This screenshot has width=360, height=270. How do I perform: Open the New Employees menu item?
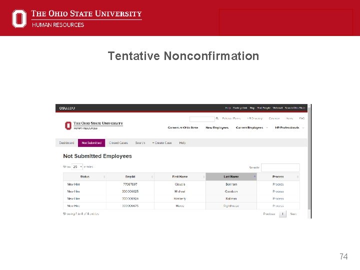coord(217,127)
